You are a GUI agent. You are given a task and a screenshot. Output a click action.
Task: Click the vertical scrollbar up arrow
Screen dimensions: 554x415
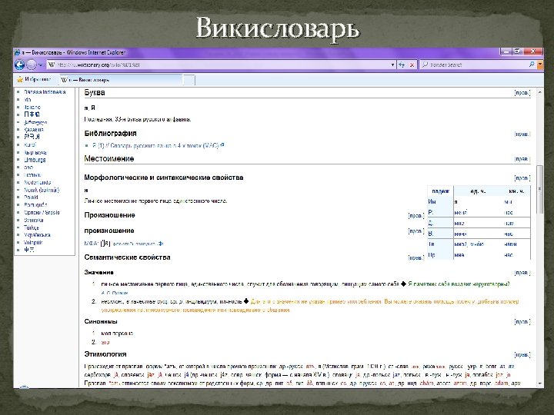(x=539, y=92)
